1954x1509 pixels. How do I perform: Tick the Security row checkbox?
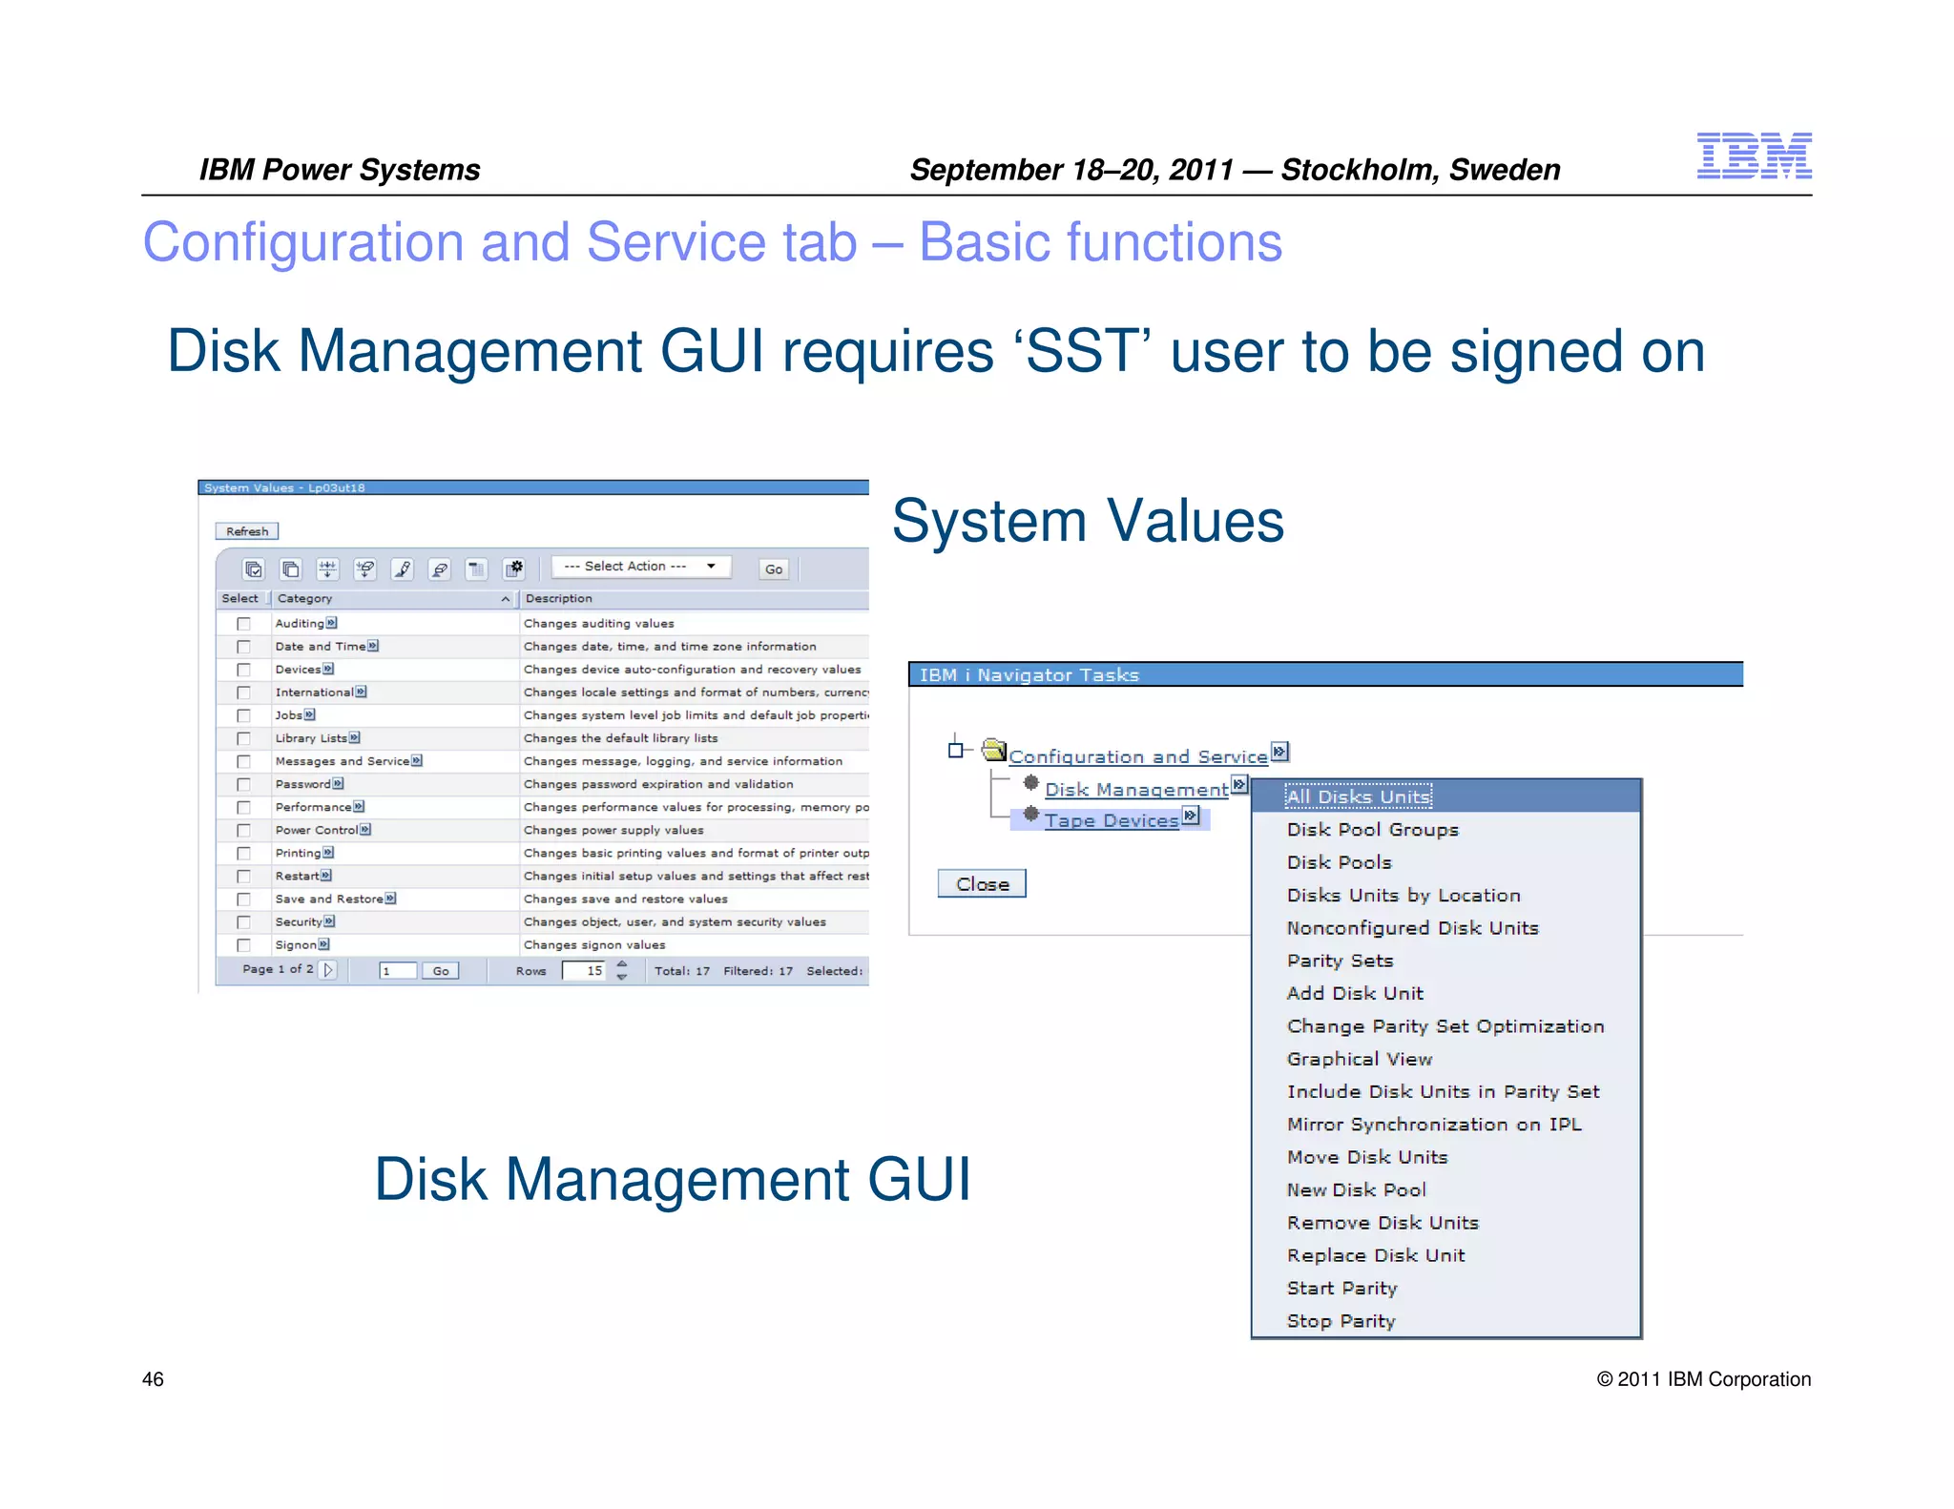pos(243,921)
